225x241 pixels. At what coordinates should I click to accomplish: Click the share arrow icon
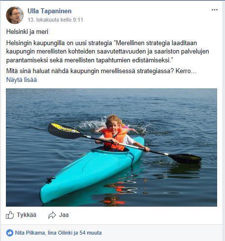coord(52,215)
